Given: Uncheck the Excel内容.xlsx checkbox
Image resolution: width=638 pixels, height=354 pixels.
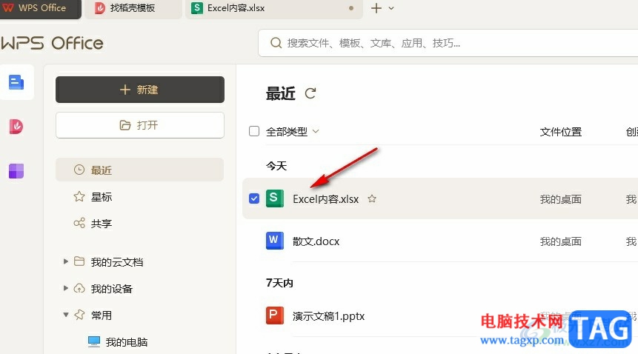Looking at the screenshot, I should 254,198.
